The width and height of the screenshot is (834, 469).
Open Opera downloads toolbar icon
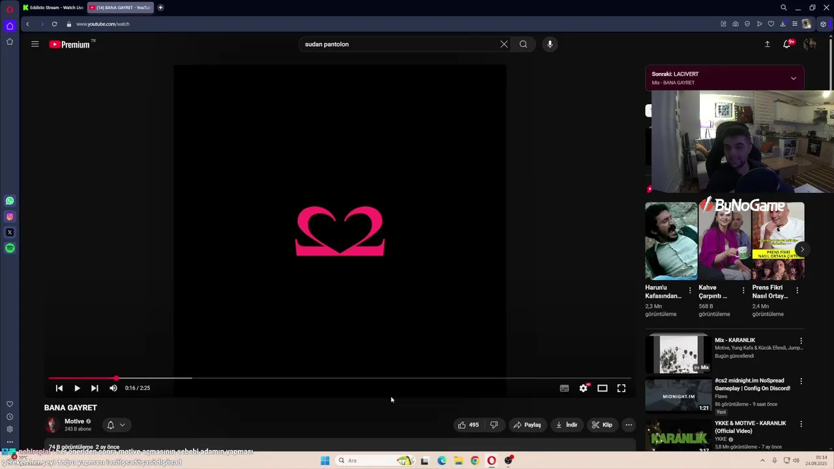click(x=783, y=24)
